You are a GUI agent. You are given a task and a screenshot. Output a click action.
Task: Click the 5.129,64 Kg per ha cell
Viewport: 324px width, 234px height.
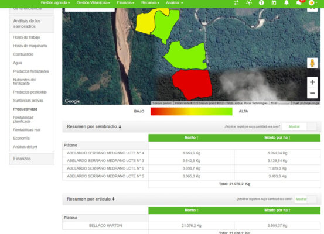point(277,161)
